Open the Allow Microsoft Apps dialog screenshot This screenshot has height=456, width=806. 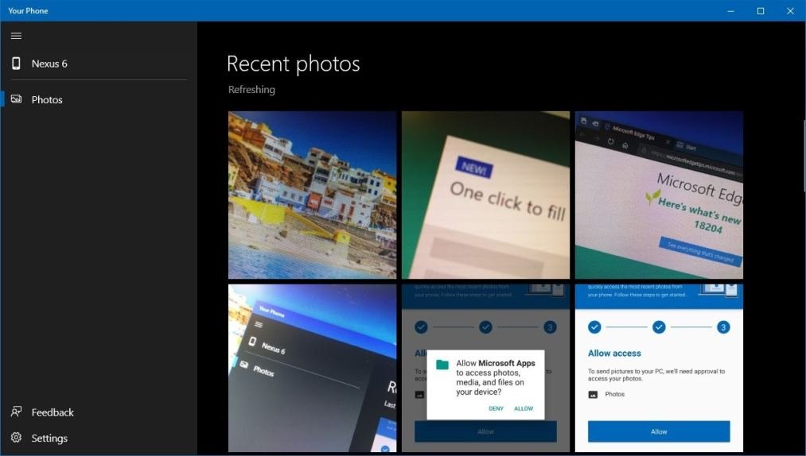coord(485,368)
